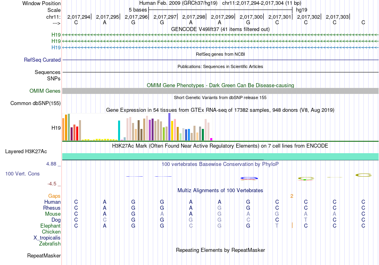Open the OMIM Gene Phenotypes track title
The image size is (379, 265).
click(220, 86)
